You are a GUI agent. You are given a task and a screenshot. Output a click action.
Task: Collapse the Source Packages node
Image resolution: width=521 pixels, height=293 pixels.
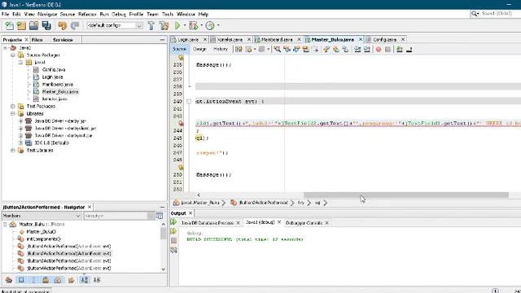click(13, 55)
